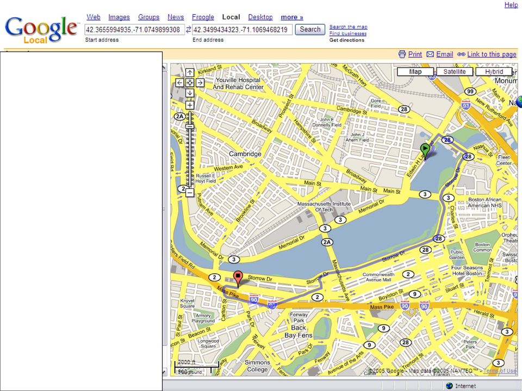Click the Email link
The width and height of the screenshot is (522, 391).
[x=444, y=54]
